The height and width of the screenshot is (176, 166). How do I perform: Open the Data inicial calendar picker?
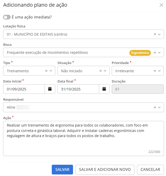tap(50, 89)
